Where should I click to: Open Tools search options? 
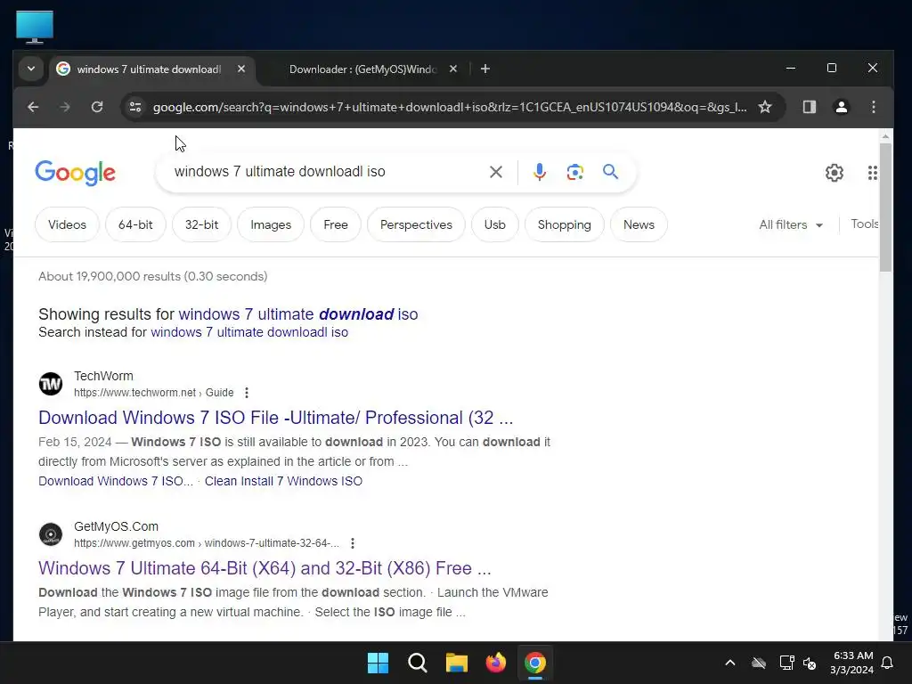(864, 224)
